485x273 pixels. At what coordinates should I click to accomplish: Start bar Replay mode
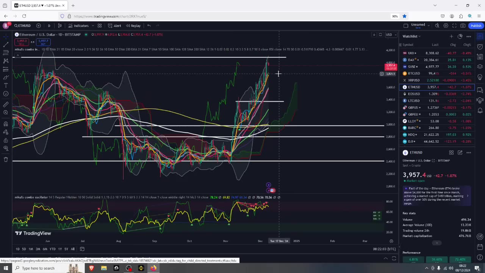(x=133, y=26)
